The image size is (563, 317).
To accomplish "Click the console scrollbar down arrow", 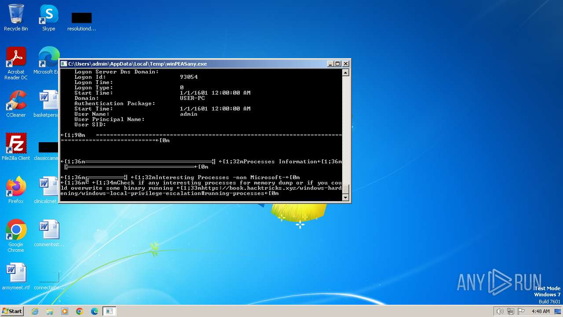I will pyautogui.click(x=346, y=198).
